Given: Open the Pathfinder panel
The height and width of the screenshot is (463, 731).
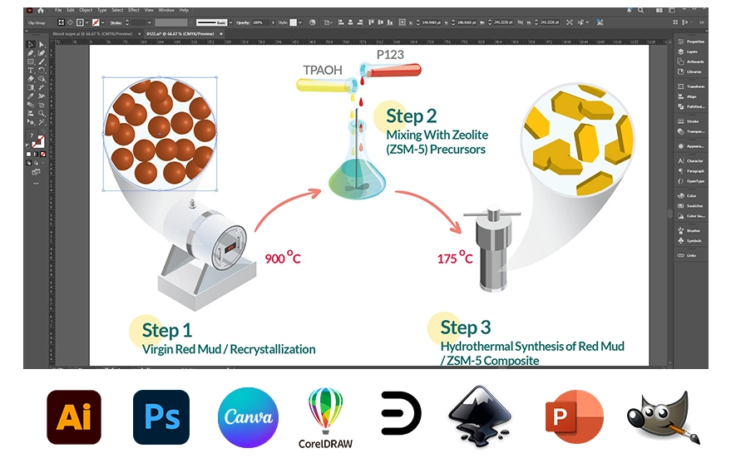Looking at the screenshot, I should click(x=691, y=106).
